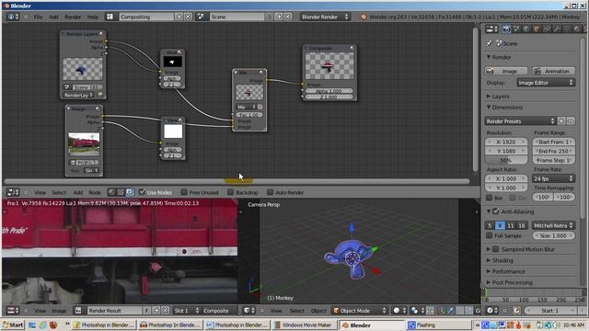Enable the Backdrop checkbox
The width and height of the screenshot is (589, 331).
pos(230,192)
